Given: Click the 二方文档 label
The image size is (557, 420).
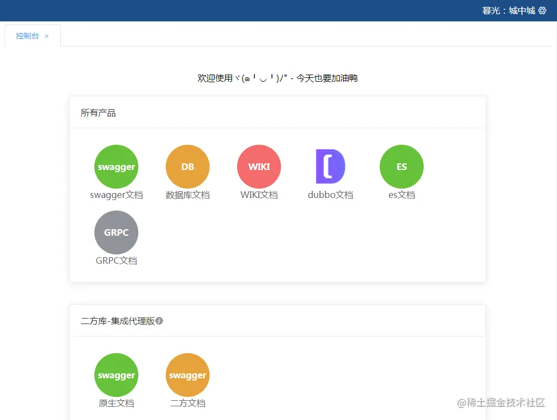Looking at the screenshot, I should tap(188, 404).
